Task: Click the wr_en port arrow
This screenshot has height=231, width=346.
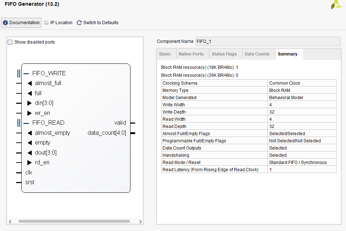Action: click(x=30, y=113)
